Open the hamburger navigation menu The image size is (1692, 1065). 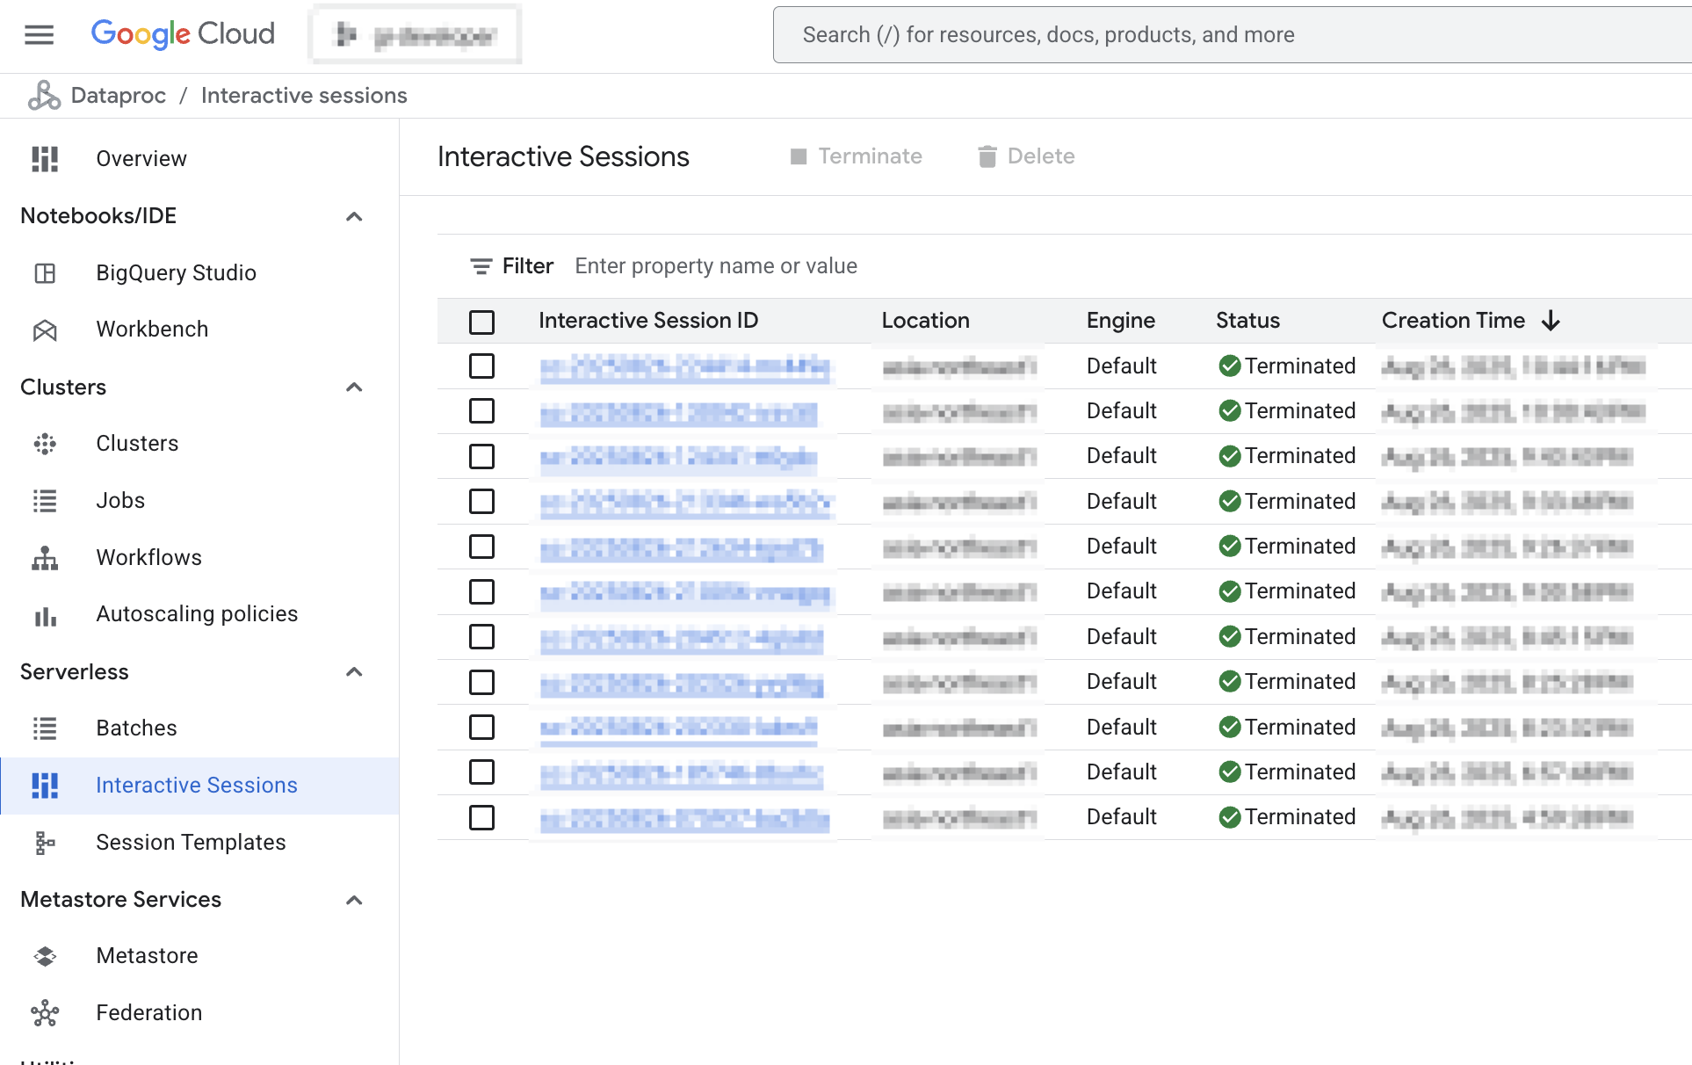[x=39, y=34]
